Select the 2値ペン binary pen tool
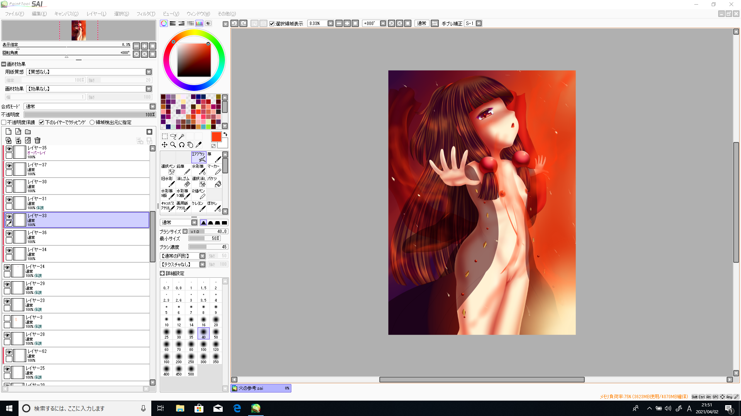Image resolution: width=741 pixels, height=416 pixels. (199, 194)
